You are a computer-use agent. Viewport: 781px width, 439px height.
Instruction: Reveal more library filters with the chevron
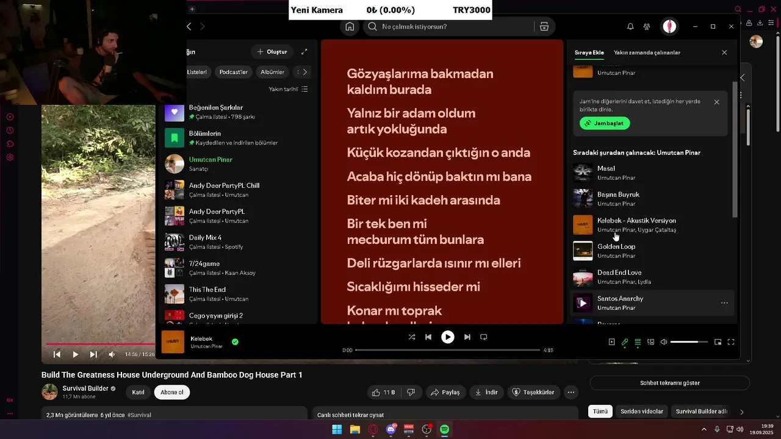click(305, 72)
